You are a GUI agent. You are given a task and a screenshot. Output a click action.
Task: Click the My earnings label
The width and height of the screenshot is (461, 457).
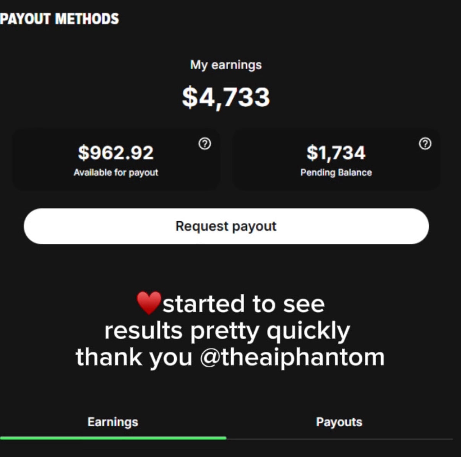tap(226, 65)
